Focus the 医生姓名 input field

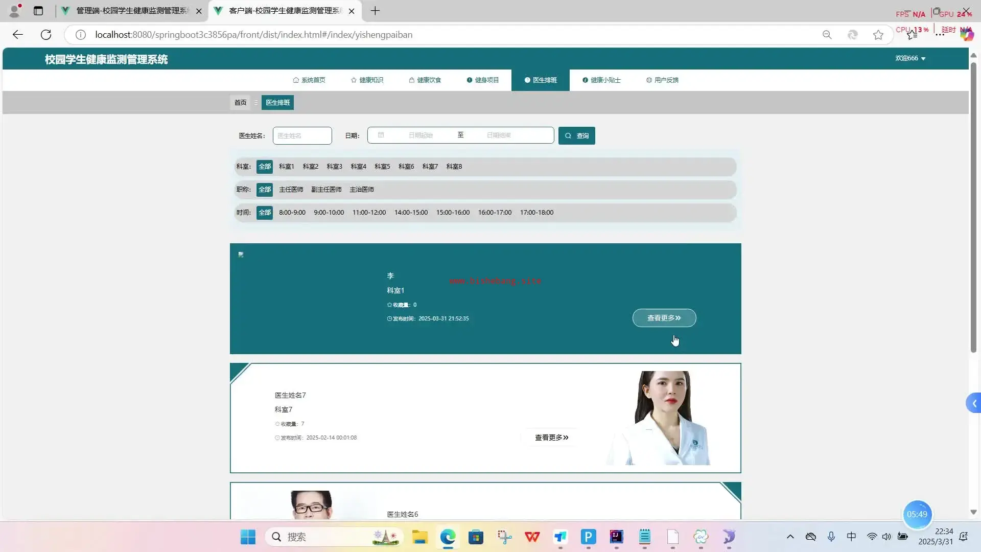(302, 136)
